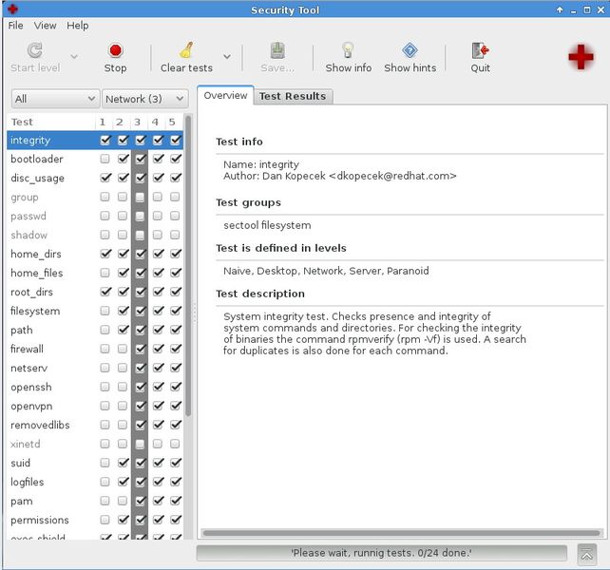
Task: Select the passwd test row
Action: point(95,216)
